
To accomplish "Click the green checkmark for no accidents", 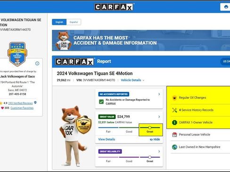I will click(x=101, y=102).
